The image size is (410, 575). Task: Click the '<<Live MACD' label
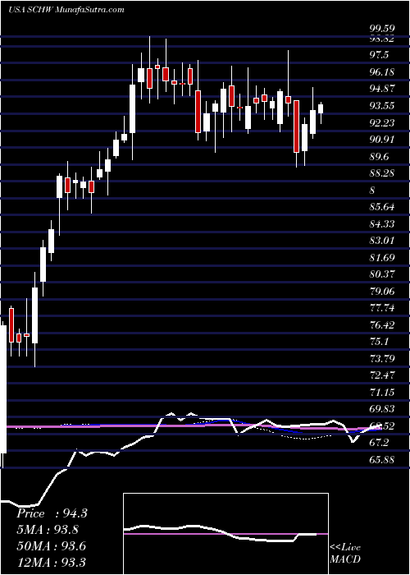coord(345,553)
